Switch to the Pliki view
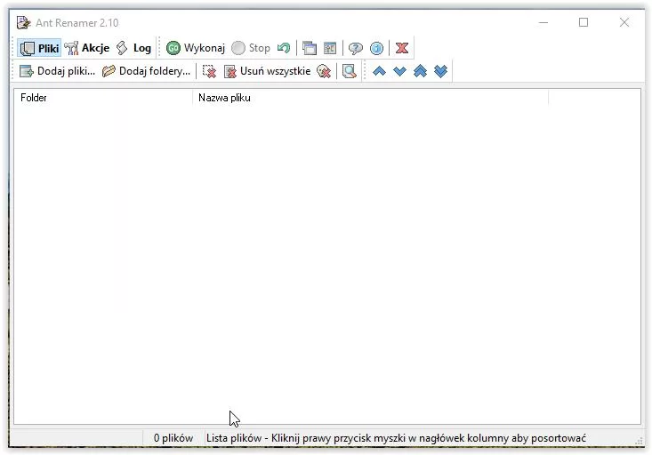652x455 pixels. point(39,48)
